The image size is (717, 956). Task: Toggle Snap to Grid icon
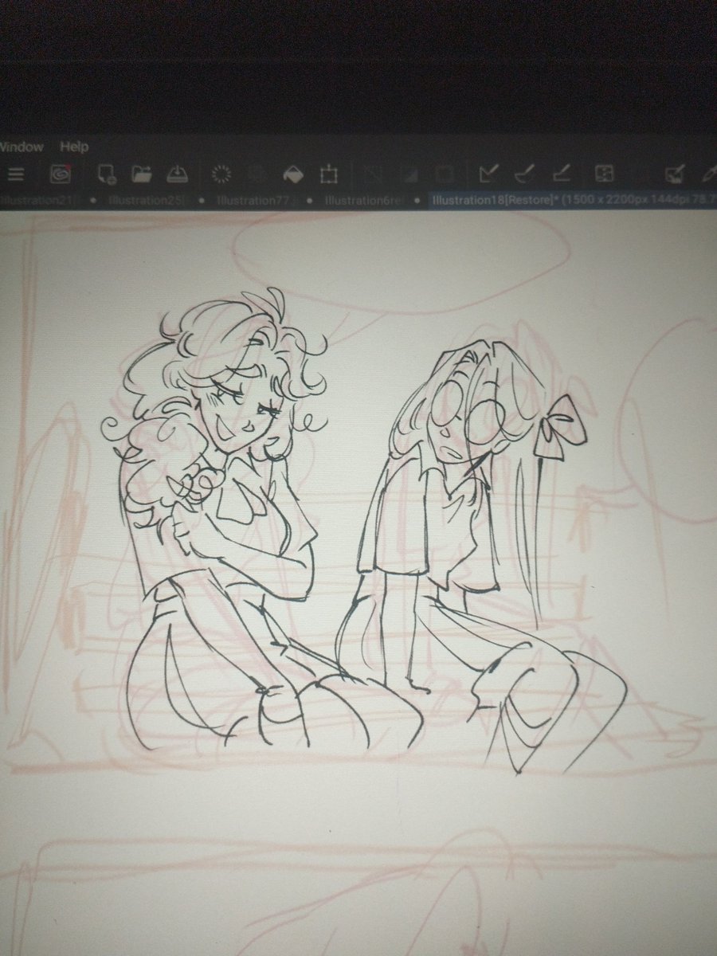561,172
